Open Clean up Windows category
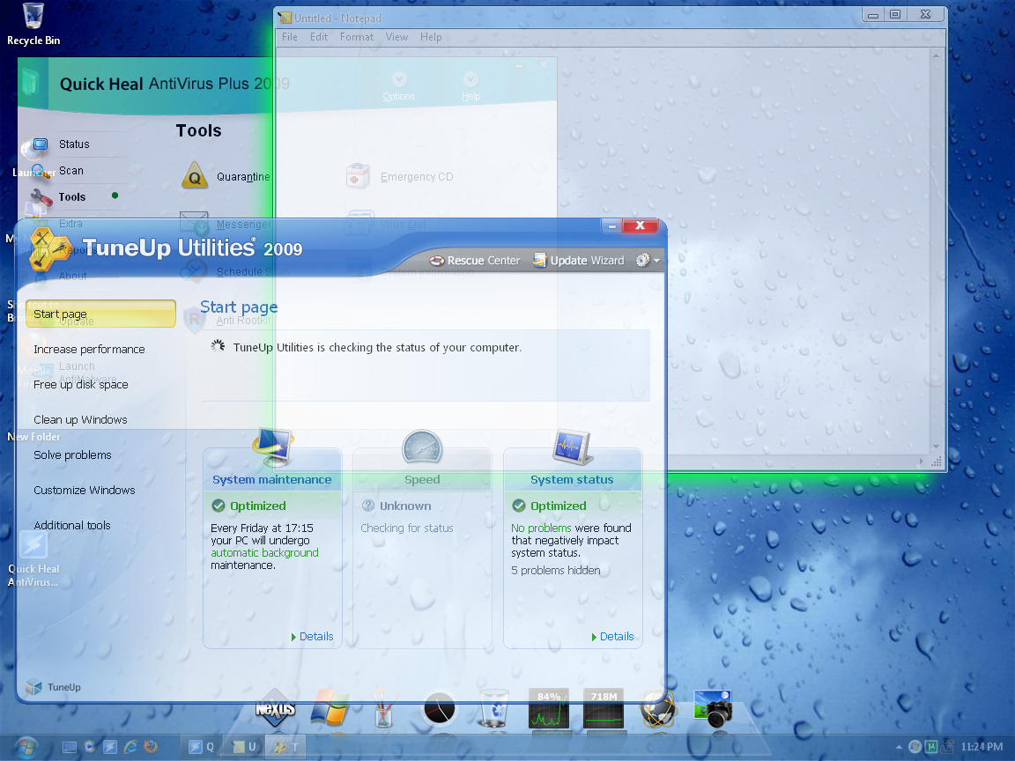Screen dimensions: 1015x761 (x=80, y=420)
